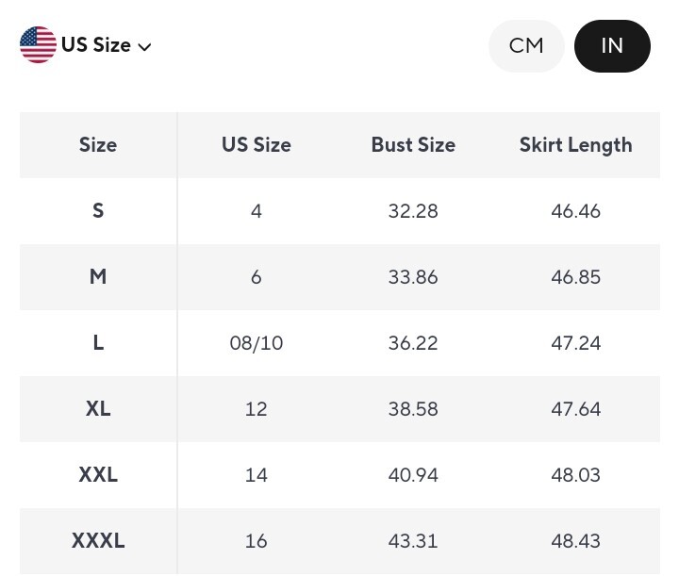
Task: Click the 47.64 skirt length value
Action: tap(575, 409)
